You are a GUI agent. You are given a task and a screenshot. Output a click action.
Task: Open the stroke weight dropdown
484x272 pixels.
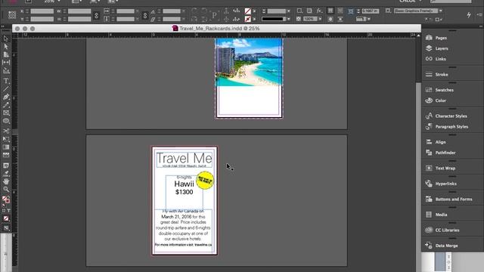tap(288, 11)
